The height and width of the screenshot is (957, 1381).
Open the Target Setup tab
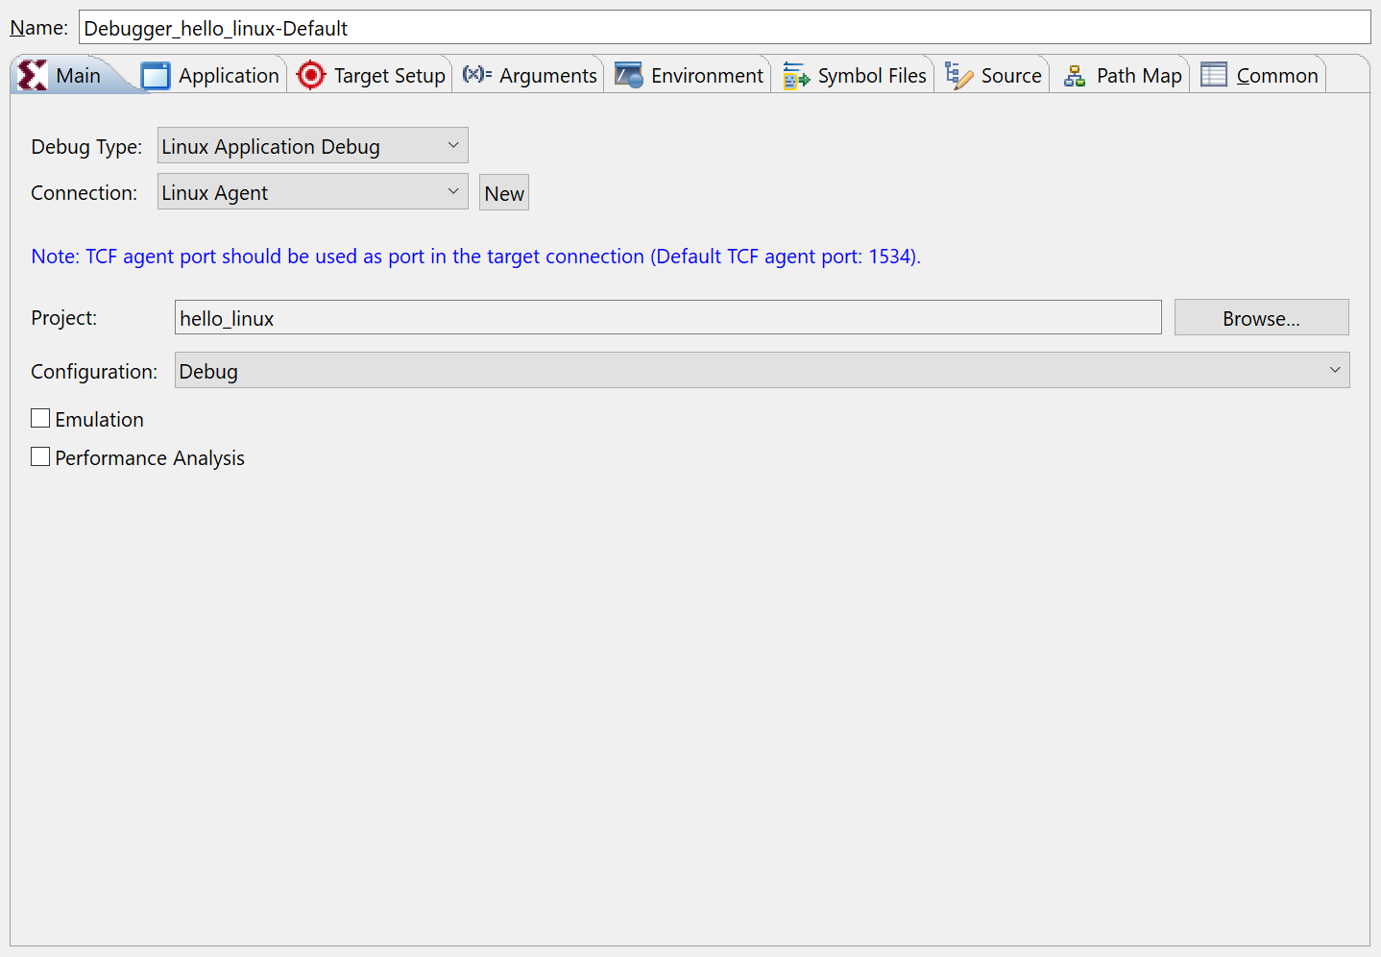372,75
